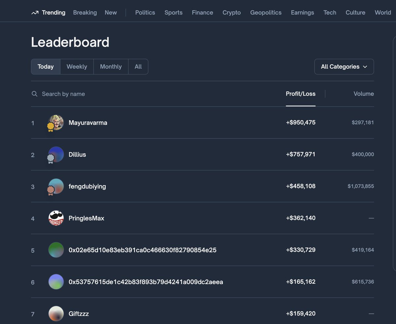Click the +$362,140 profit value

click(301, 218)
